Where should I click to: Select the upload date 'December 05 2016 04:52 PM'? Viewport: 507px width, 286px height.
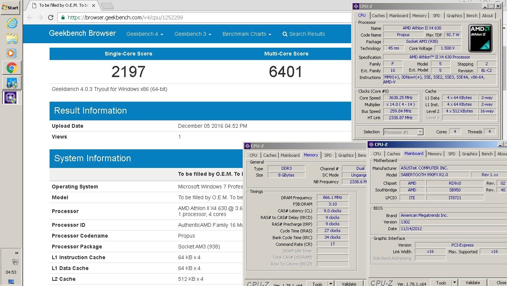(212, 126)
